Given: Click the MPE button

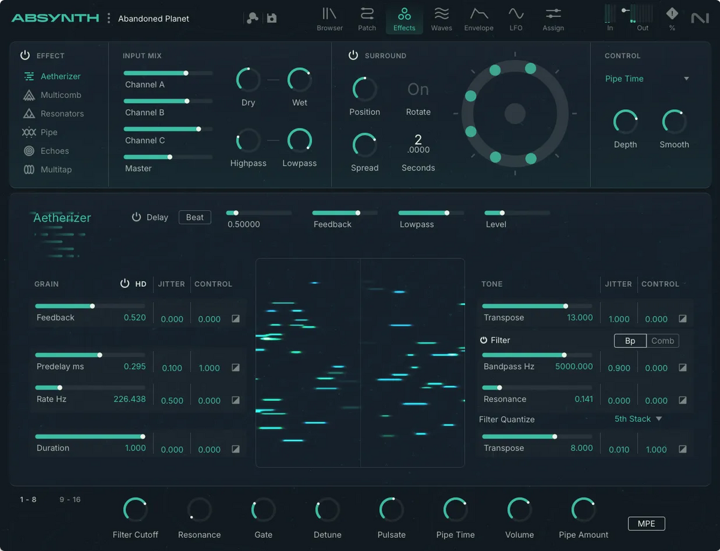Looking at the screenshot, I should (646, 523).
